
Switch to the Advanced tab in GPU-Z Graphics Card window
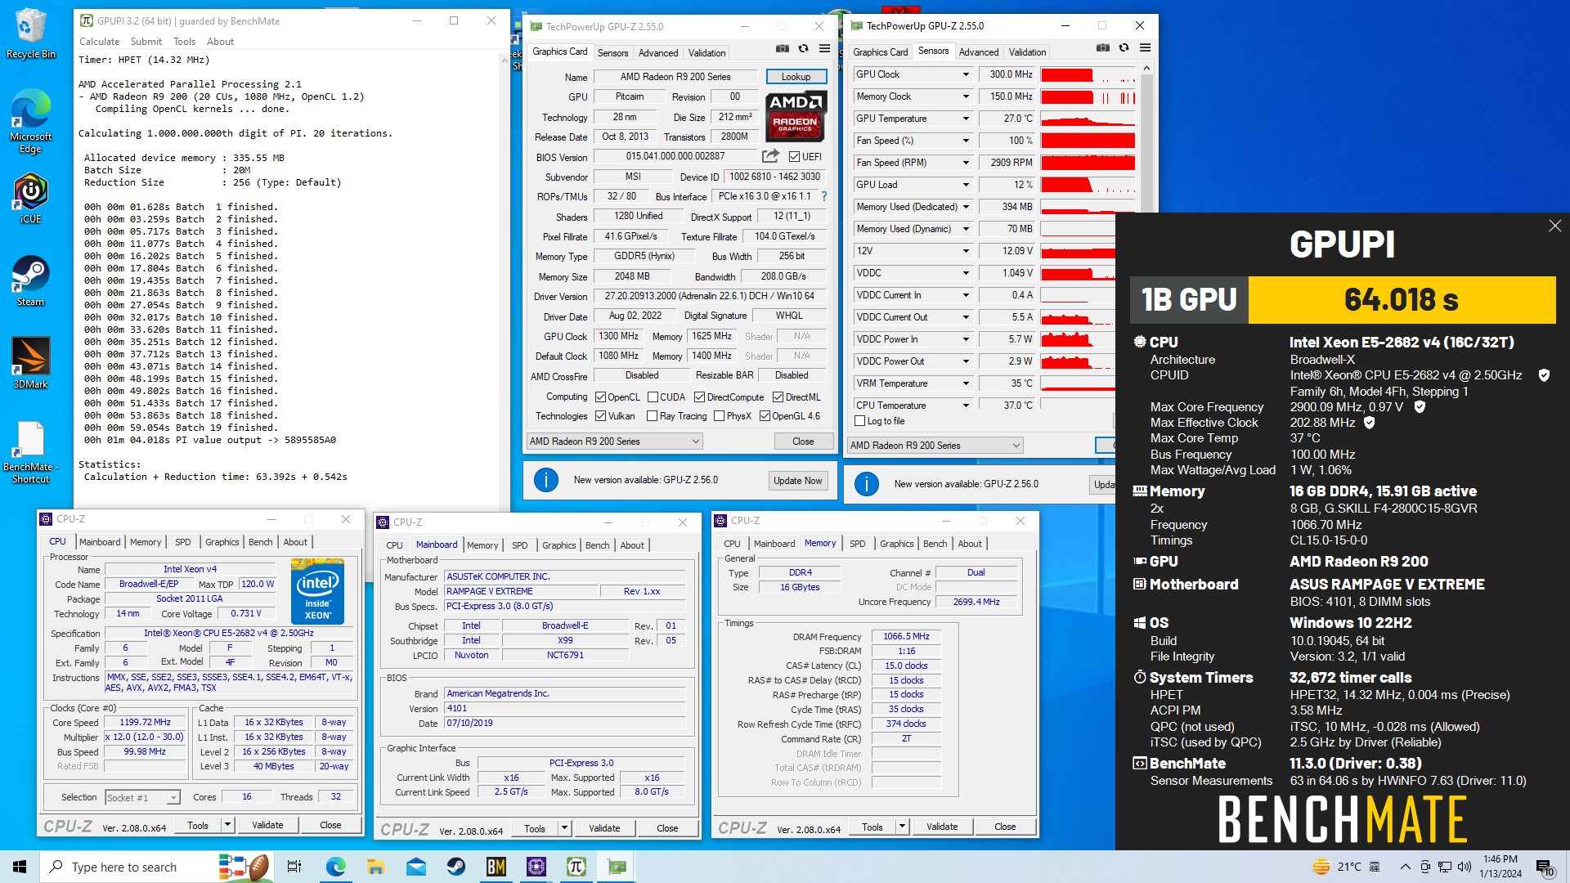coord(658,52)
